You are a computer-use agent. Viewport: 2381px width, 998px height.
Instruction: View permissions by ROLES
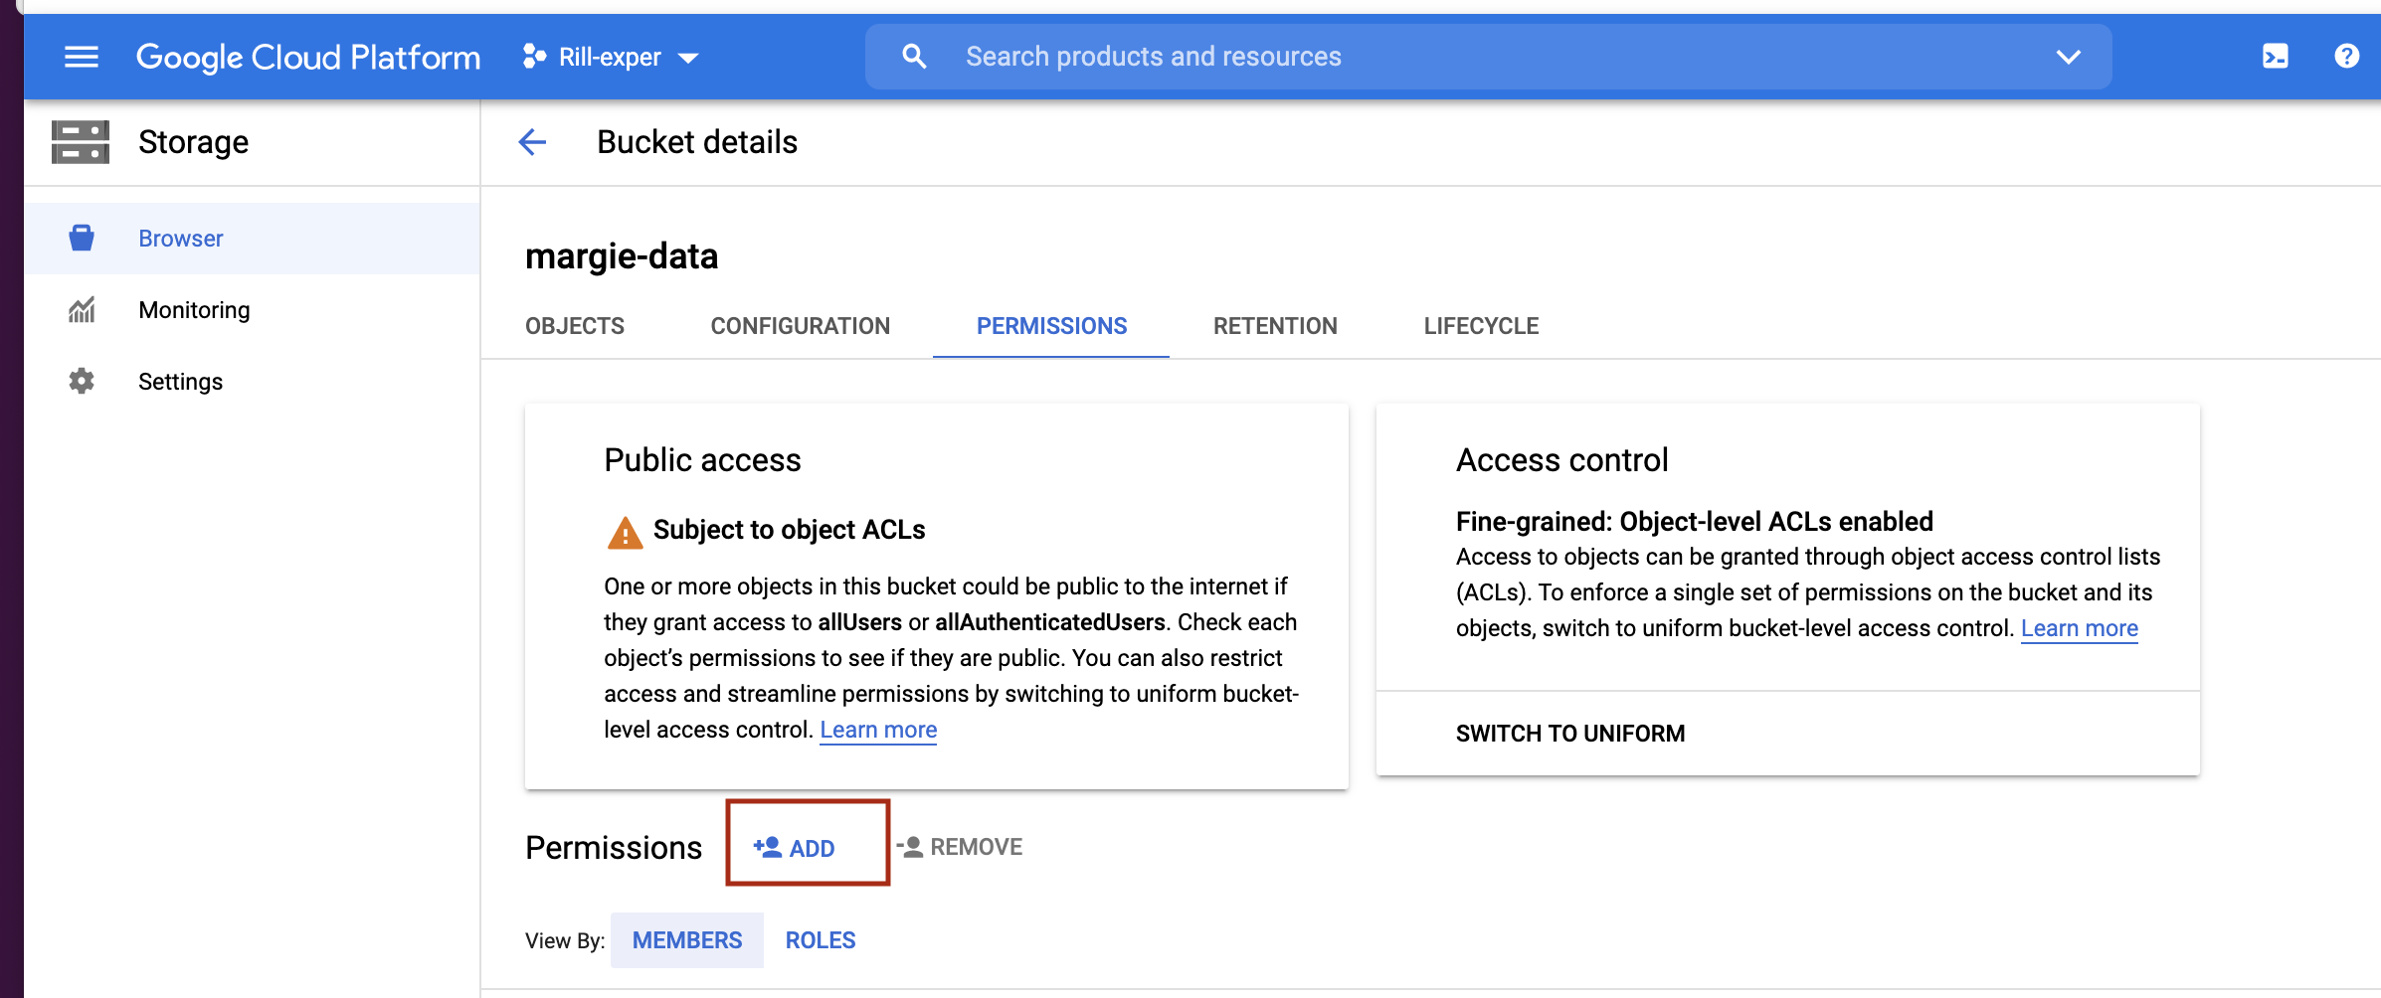tap(821, 940)
